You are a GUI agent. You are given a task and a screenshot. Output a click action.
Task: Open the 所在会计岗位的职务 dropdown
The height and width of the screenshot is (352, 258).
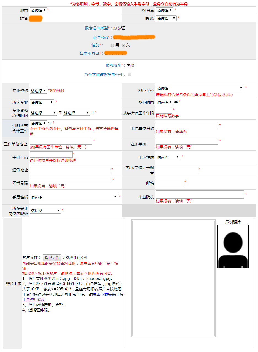coord(45,211)
